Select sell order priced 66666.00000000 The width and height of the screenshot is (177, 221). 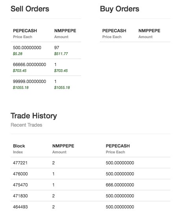tap(46, 67)
